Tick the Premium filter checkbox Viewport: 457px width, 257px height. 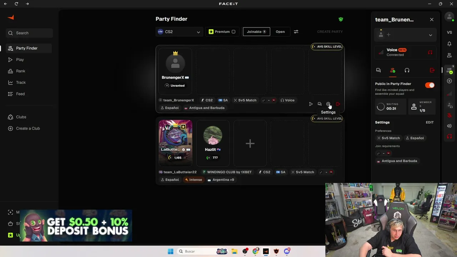click(233, 32)
